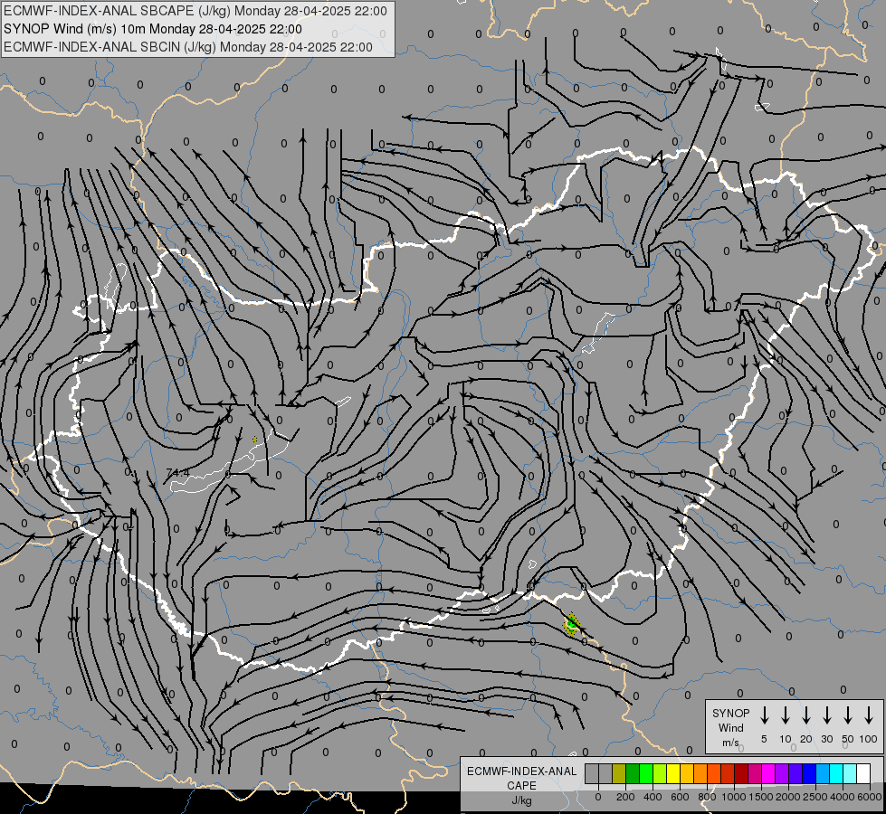This screenshot has height=814, width=886.
Task: Click the '20' label in wind legend
Action: point(806,739)
